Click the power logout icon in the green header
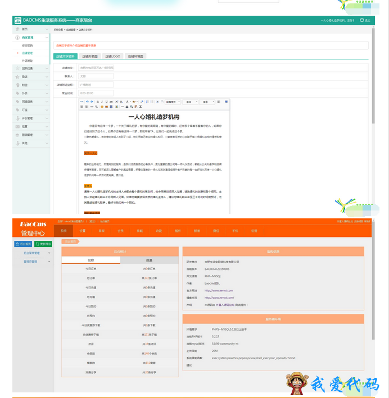 tap(362, 20)
